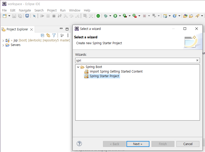Click the Step Over icon
The height and width of the screenshot is (152, 205).
pos(71,16)
